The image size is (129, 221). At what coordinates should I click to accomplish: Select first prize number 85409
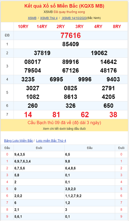coord(71,44)
